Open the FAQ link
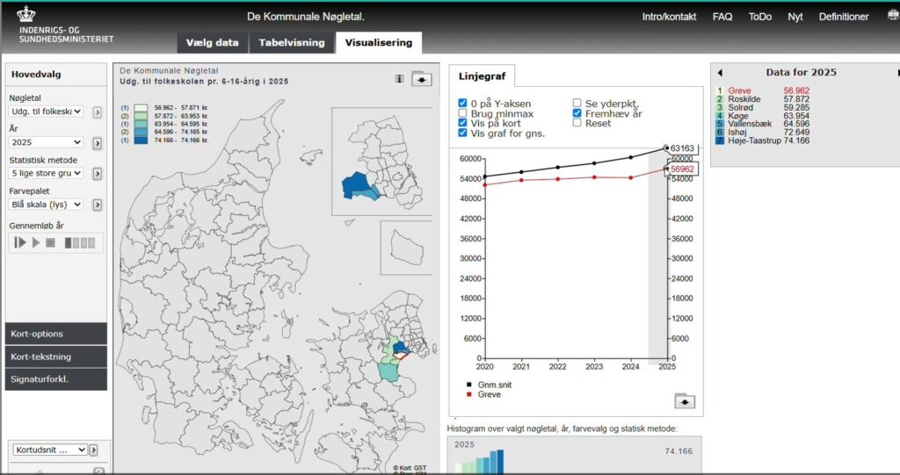 [x=722, y=17]
